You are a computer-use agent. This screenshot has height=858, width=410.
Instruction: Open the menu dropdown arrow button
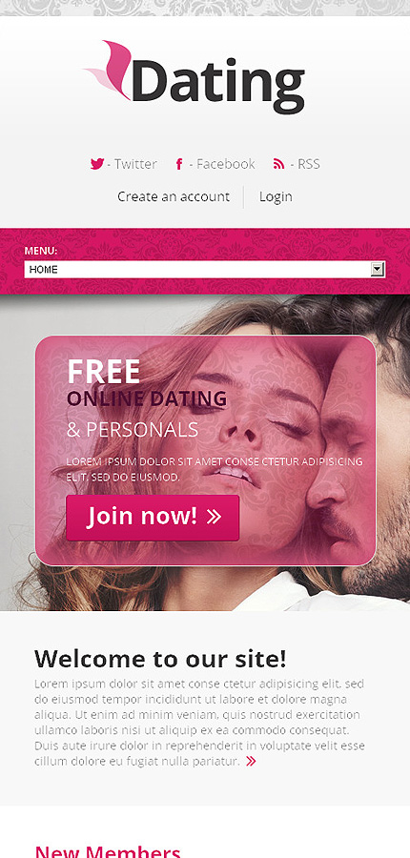[x=377, y=269]
